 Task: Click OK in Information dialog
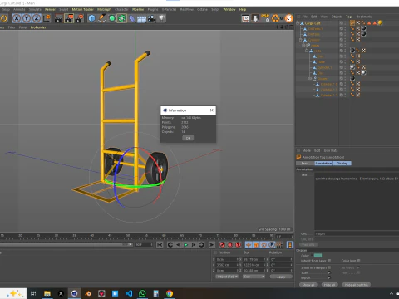188,138
